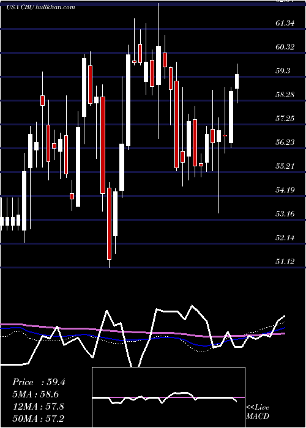Click the MACD inset chart panel

[x=168, y=397]
